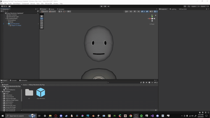Adjust the project icon size slider

pyautogui.click(x=156, y=110)
